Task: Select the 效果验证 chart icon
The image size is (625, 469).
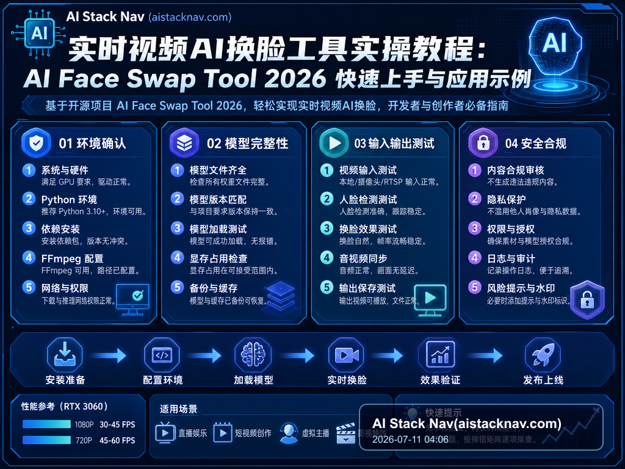Action: click(x=440, y=355)
